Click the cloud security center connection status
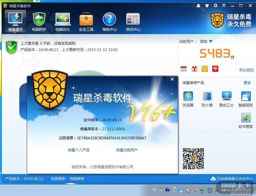This screenshot has height=196, width=256. point(232,179)
